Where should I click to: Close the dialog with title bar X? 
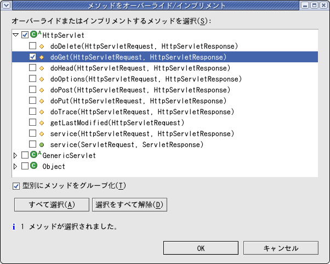coord(323,5)
